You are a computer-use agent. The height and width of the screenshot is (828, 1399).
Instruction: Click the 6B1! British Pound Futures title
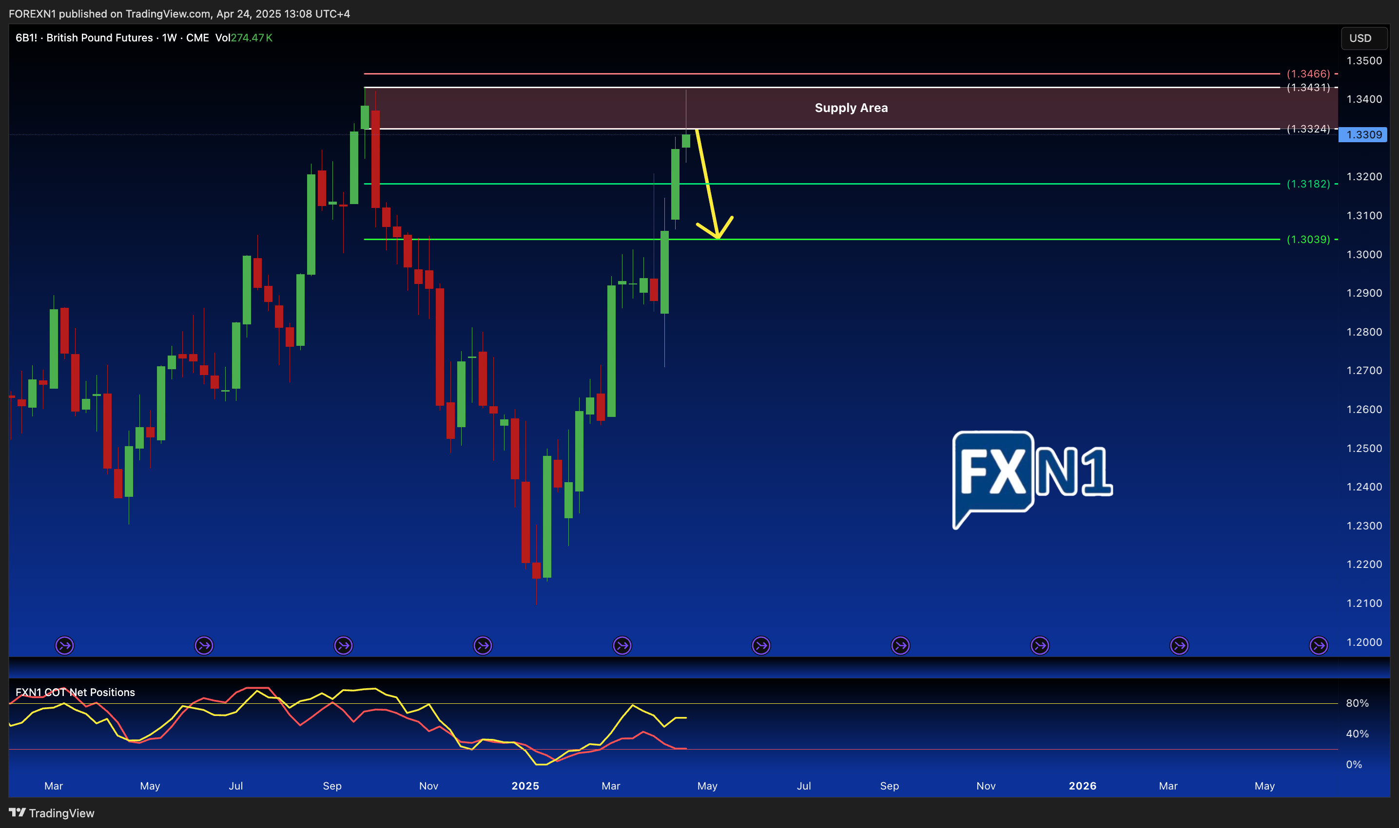pos(112,38)
